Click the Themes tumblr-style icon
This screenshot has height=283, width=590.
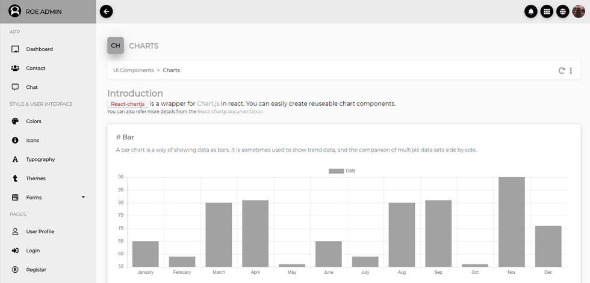coord(15,178)
